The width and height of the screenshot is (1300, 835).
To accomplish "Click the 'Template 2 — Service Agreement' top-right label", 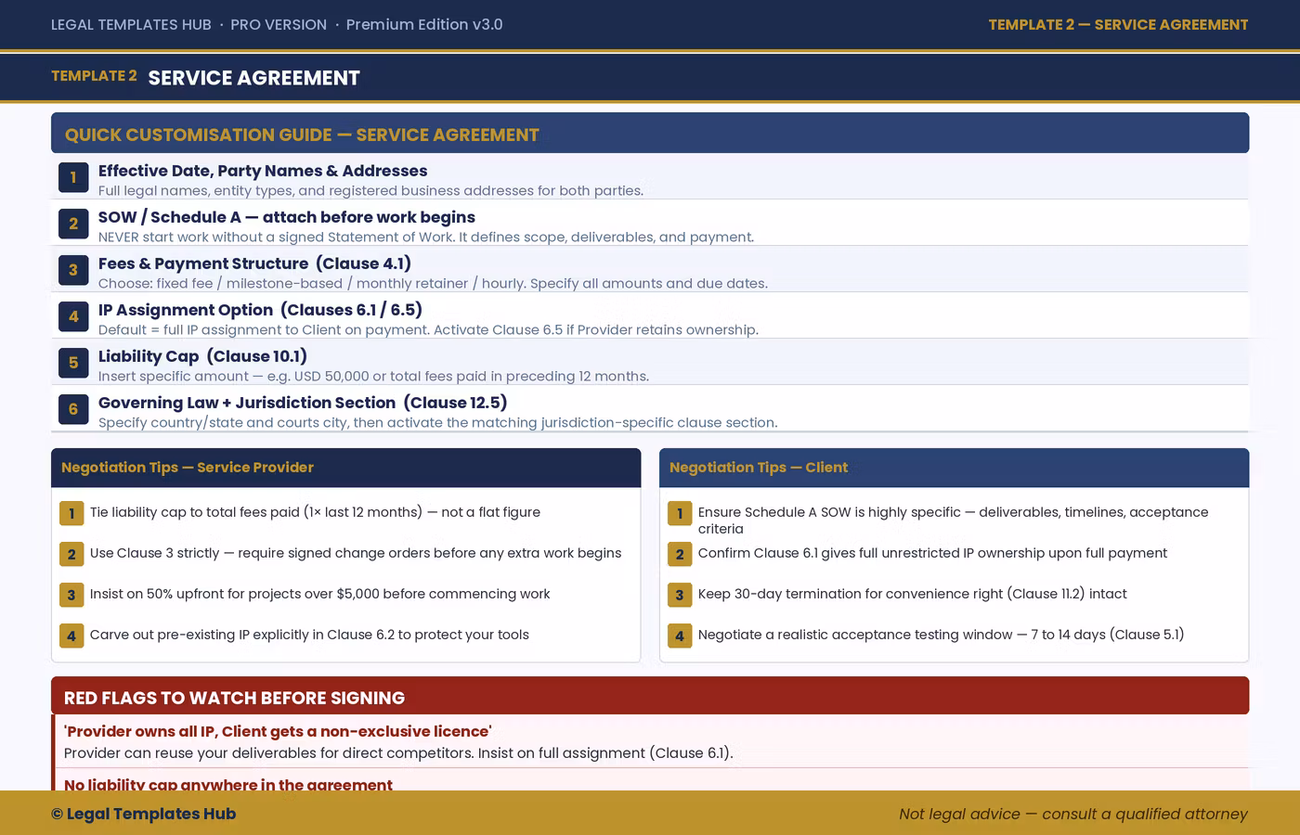I will tap(1118, 25).
